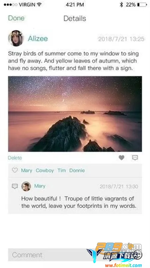Delete this post using the Delete link
The image size is (150, 268).
[x=15, y=158]
